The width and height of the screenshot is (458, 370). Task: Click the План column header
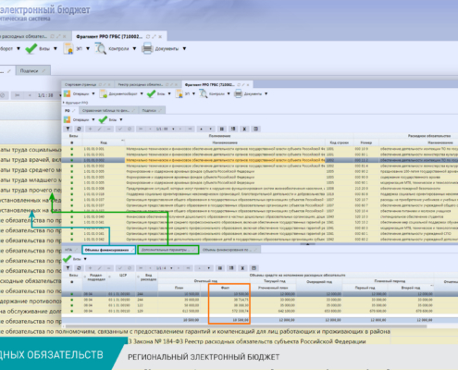(x=179, y=288)
